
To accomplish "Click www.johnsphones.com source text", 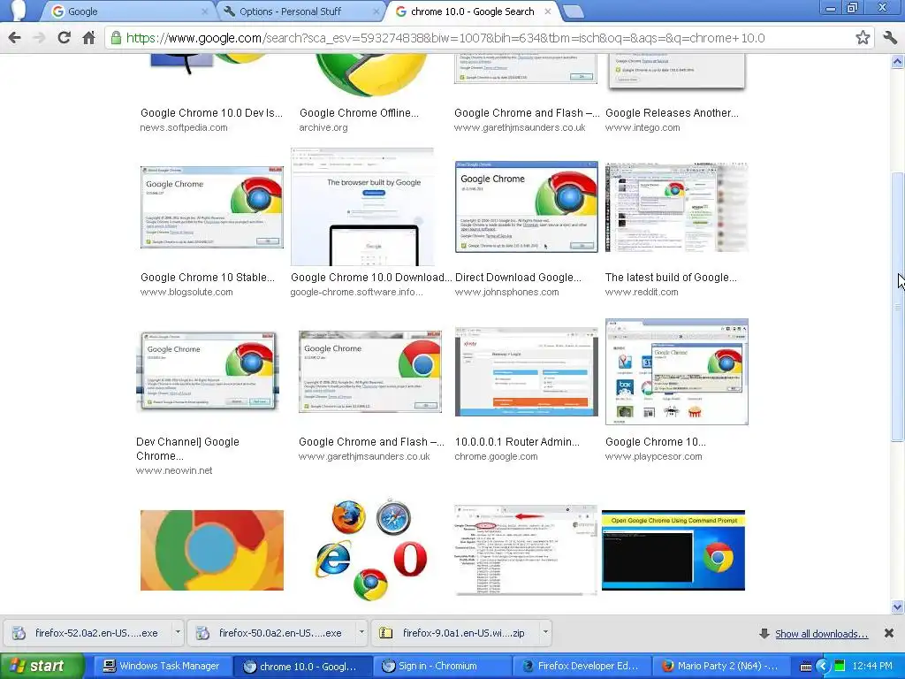I will [x=506, y=292].
